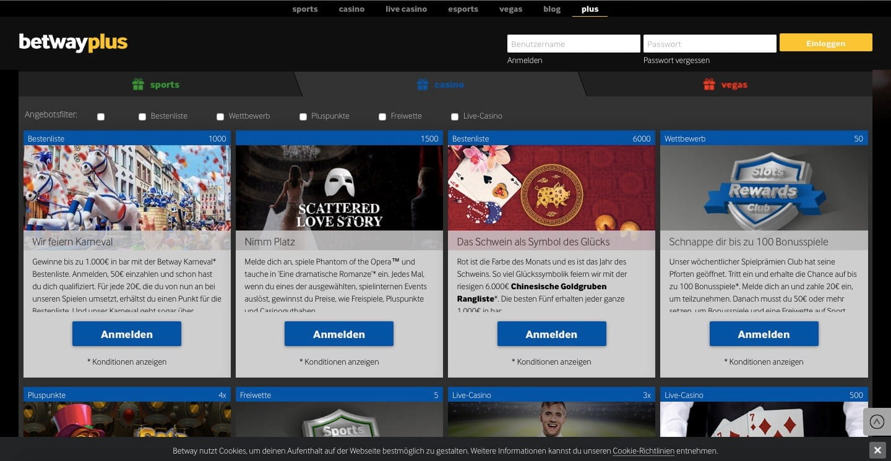Click the Freiwette 5 card header
891x461 pixels.
tap(339, 395)
